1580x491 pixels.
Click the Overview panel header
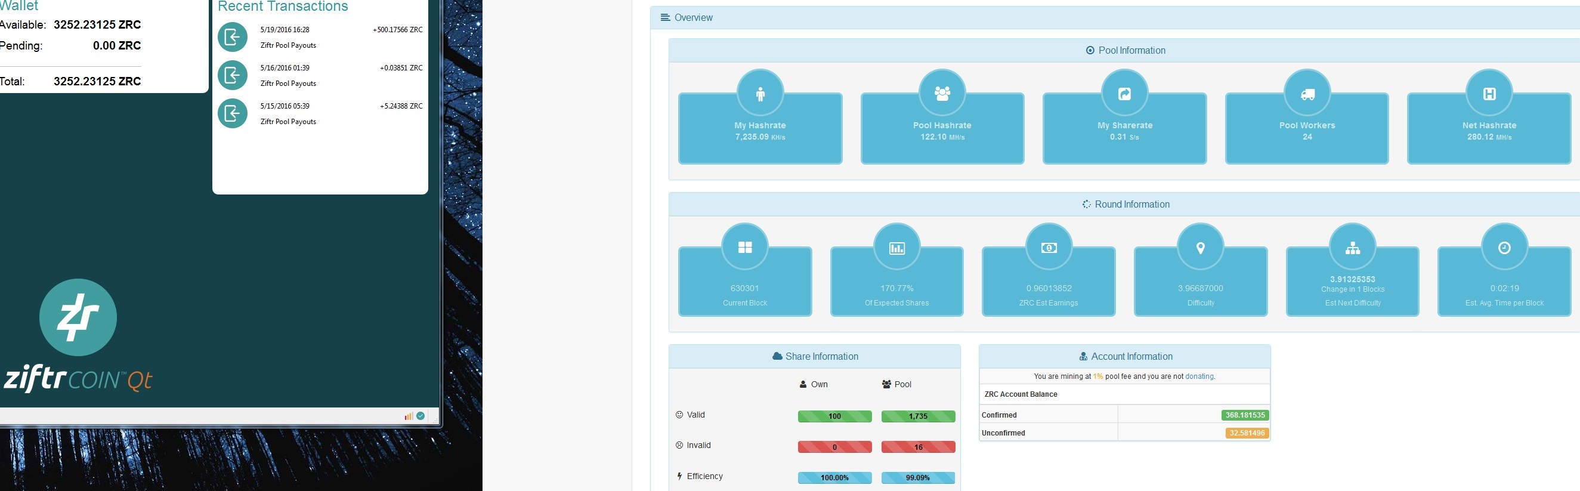(x=693, y=18)
